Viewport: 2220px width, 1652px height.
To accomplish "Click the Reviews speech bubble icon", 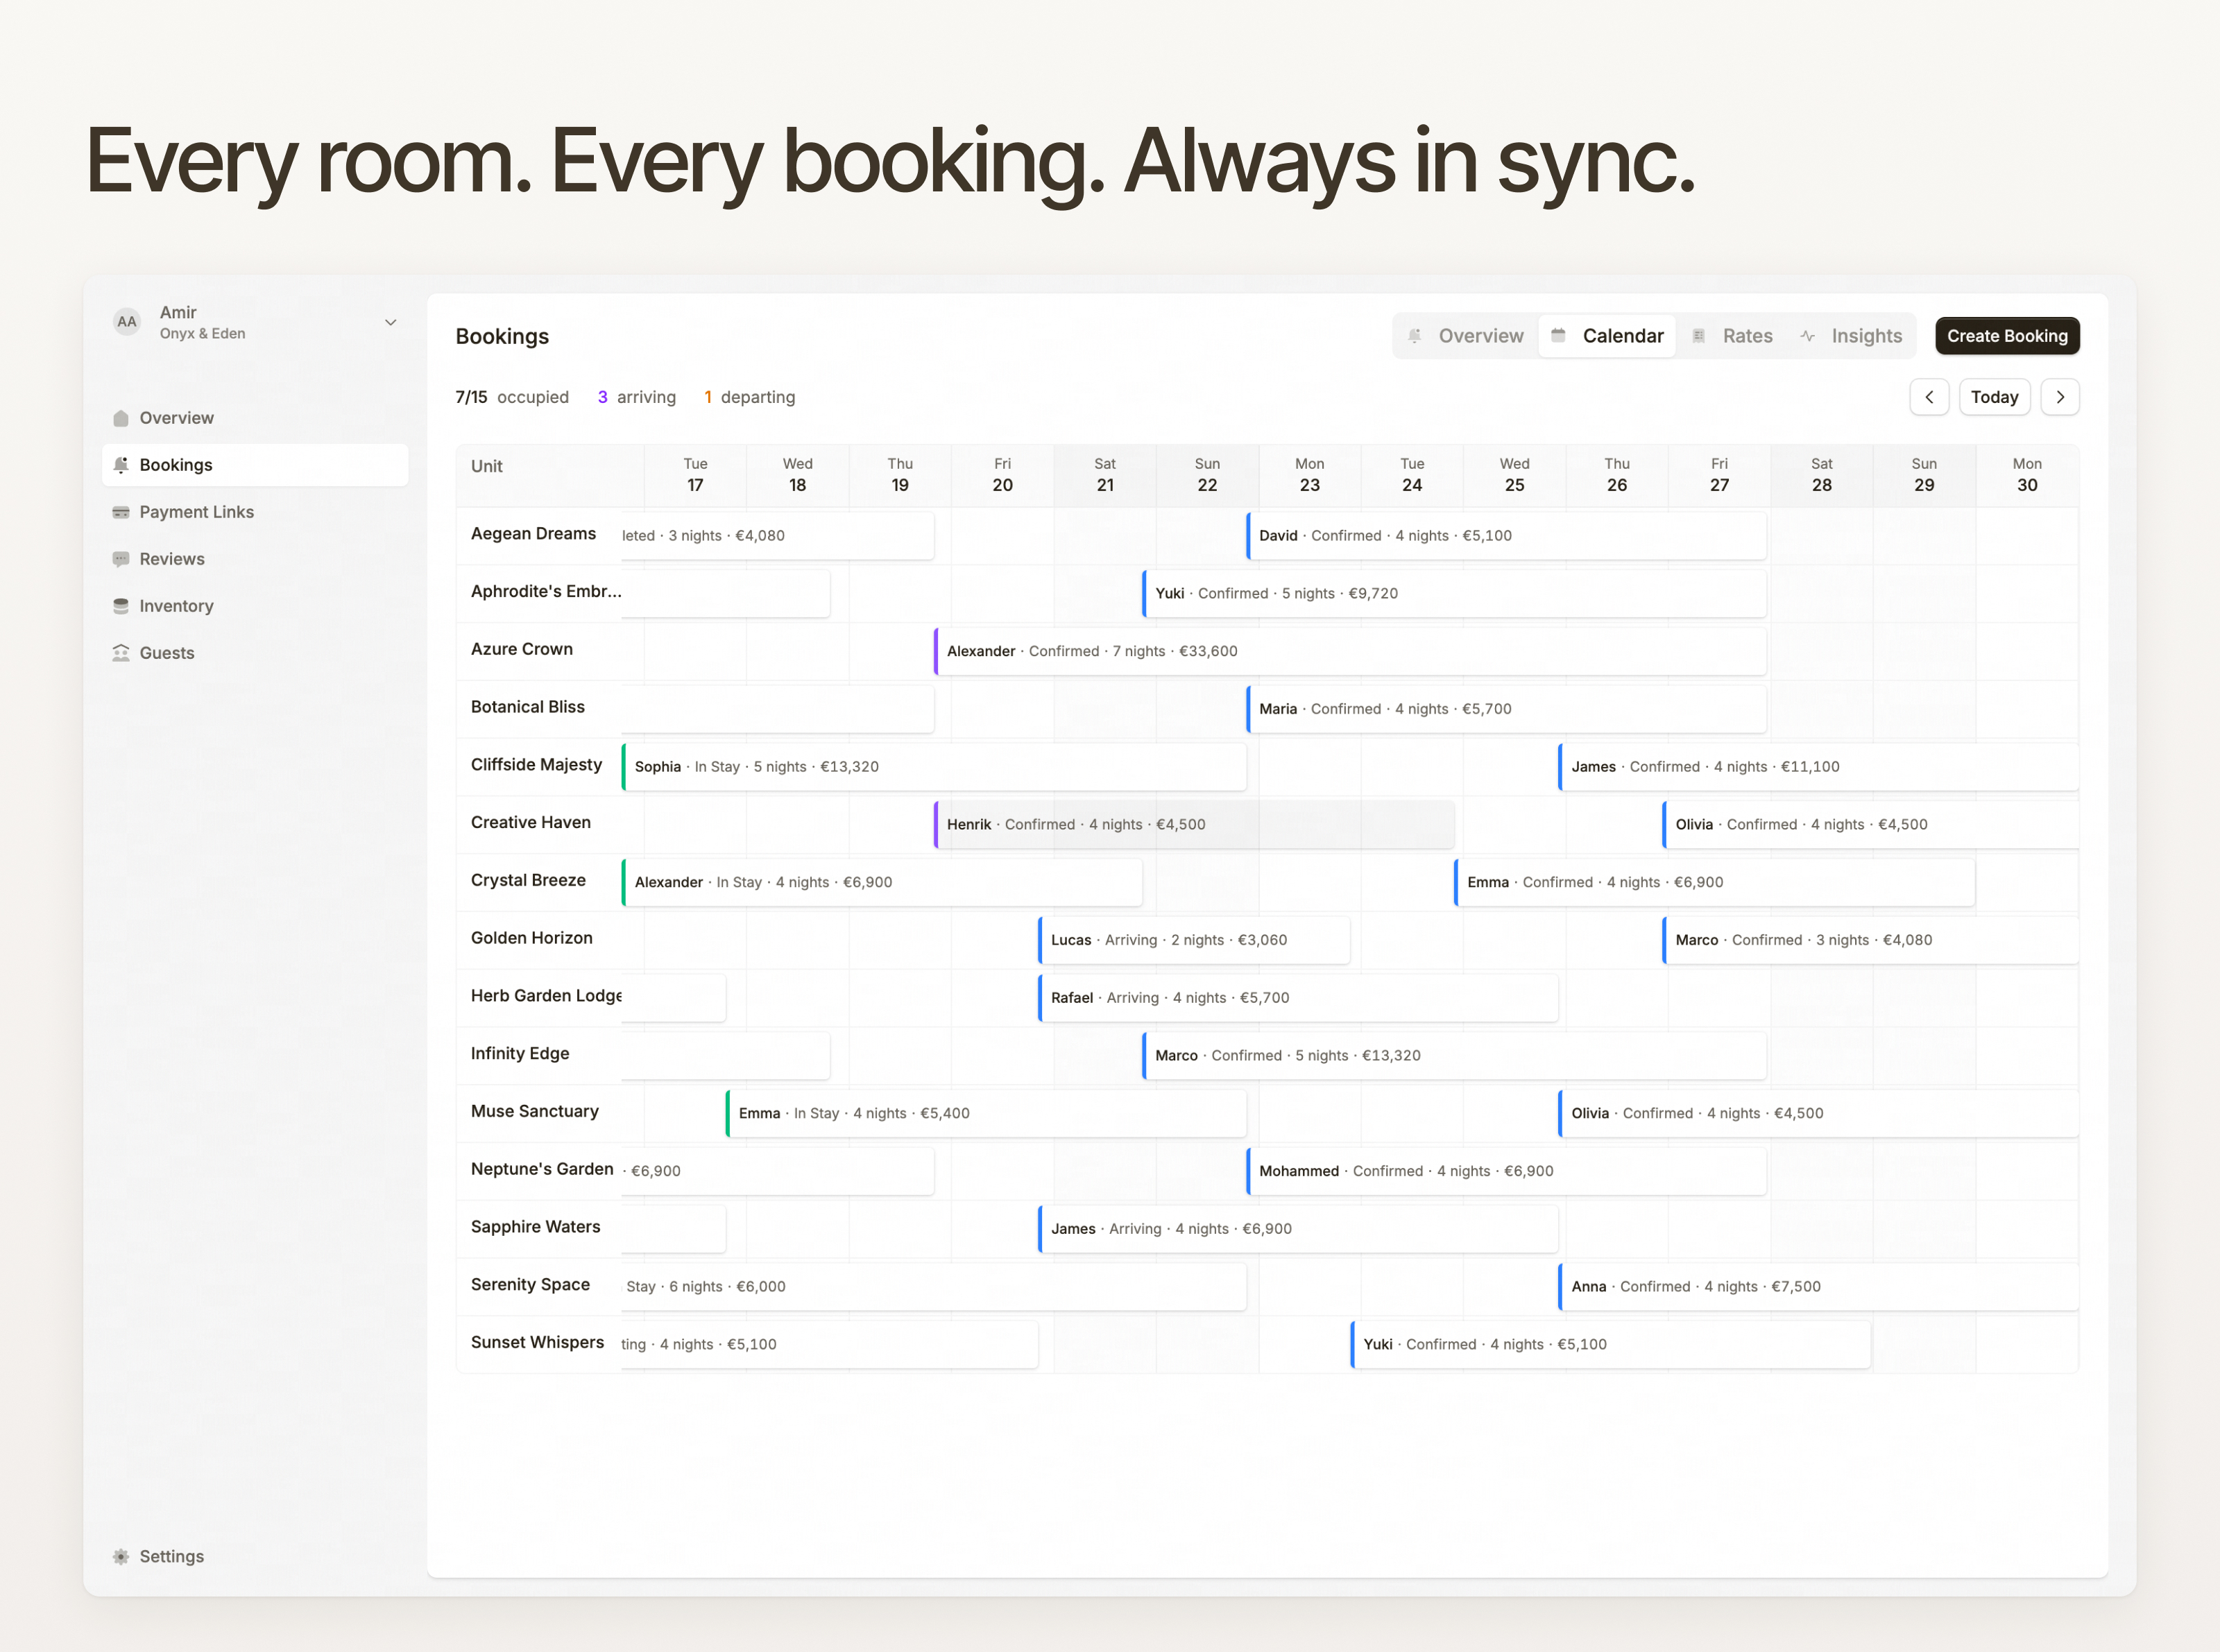I will [121, 559].
